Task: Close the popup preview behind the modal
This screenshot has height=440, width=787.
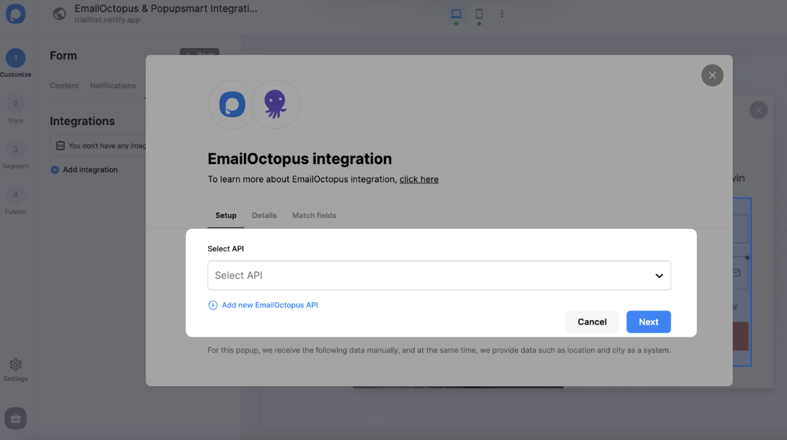Action: (x=758, y=110)
